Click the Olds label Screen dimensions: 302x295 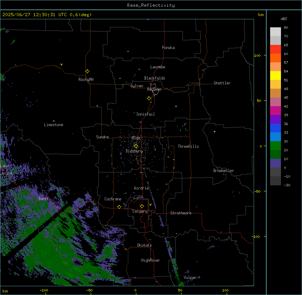[x=136, y=138]
